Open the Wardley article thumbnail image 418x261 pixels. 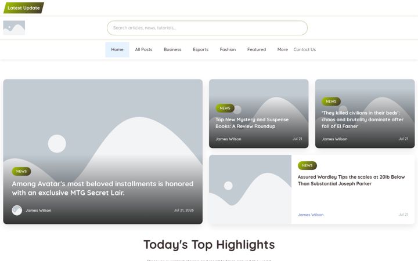pyautogui.click(x=250, y=189)
